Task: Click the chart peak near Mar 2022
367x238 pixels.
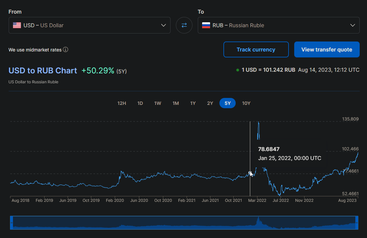Action: click(259, 123)
